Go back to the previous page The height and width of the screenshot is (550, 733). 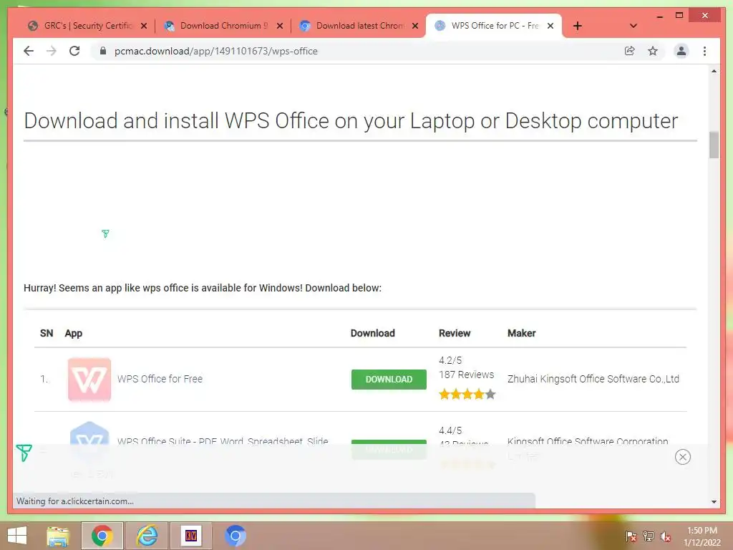point(29,51)
